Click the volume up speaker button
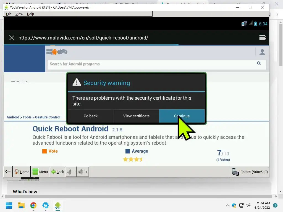Image resolution: width=283 pixels, height=212 pixels. 83,172
